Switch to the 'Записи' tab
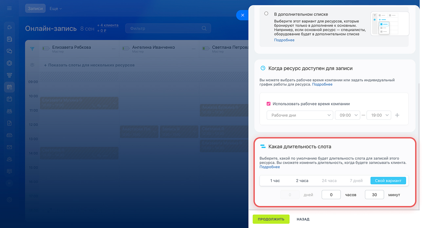The height and width of the screenshot is (228, 423). click(x=35, y=9)
